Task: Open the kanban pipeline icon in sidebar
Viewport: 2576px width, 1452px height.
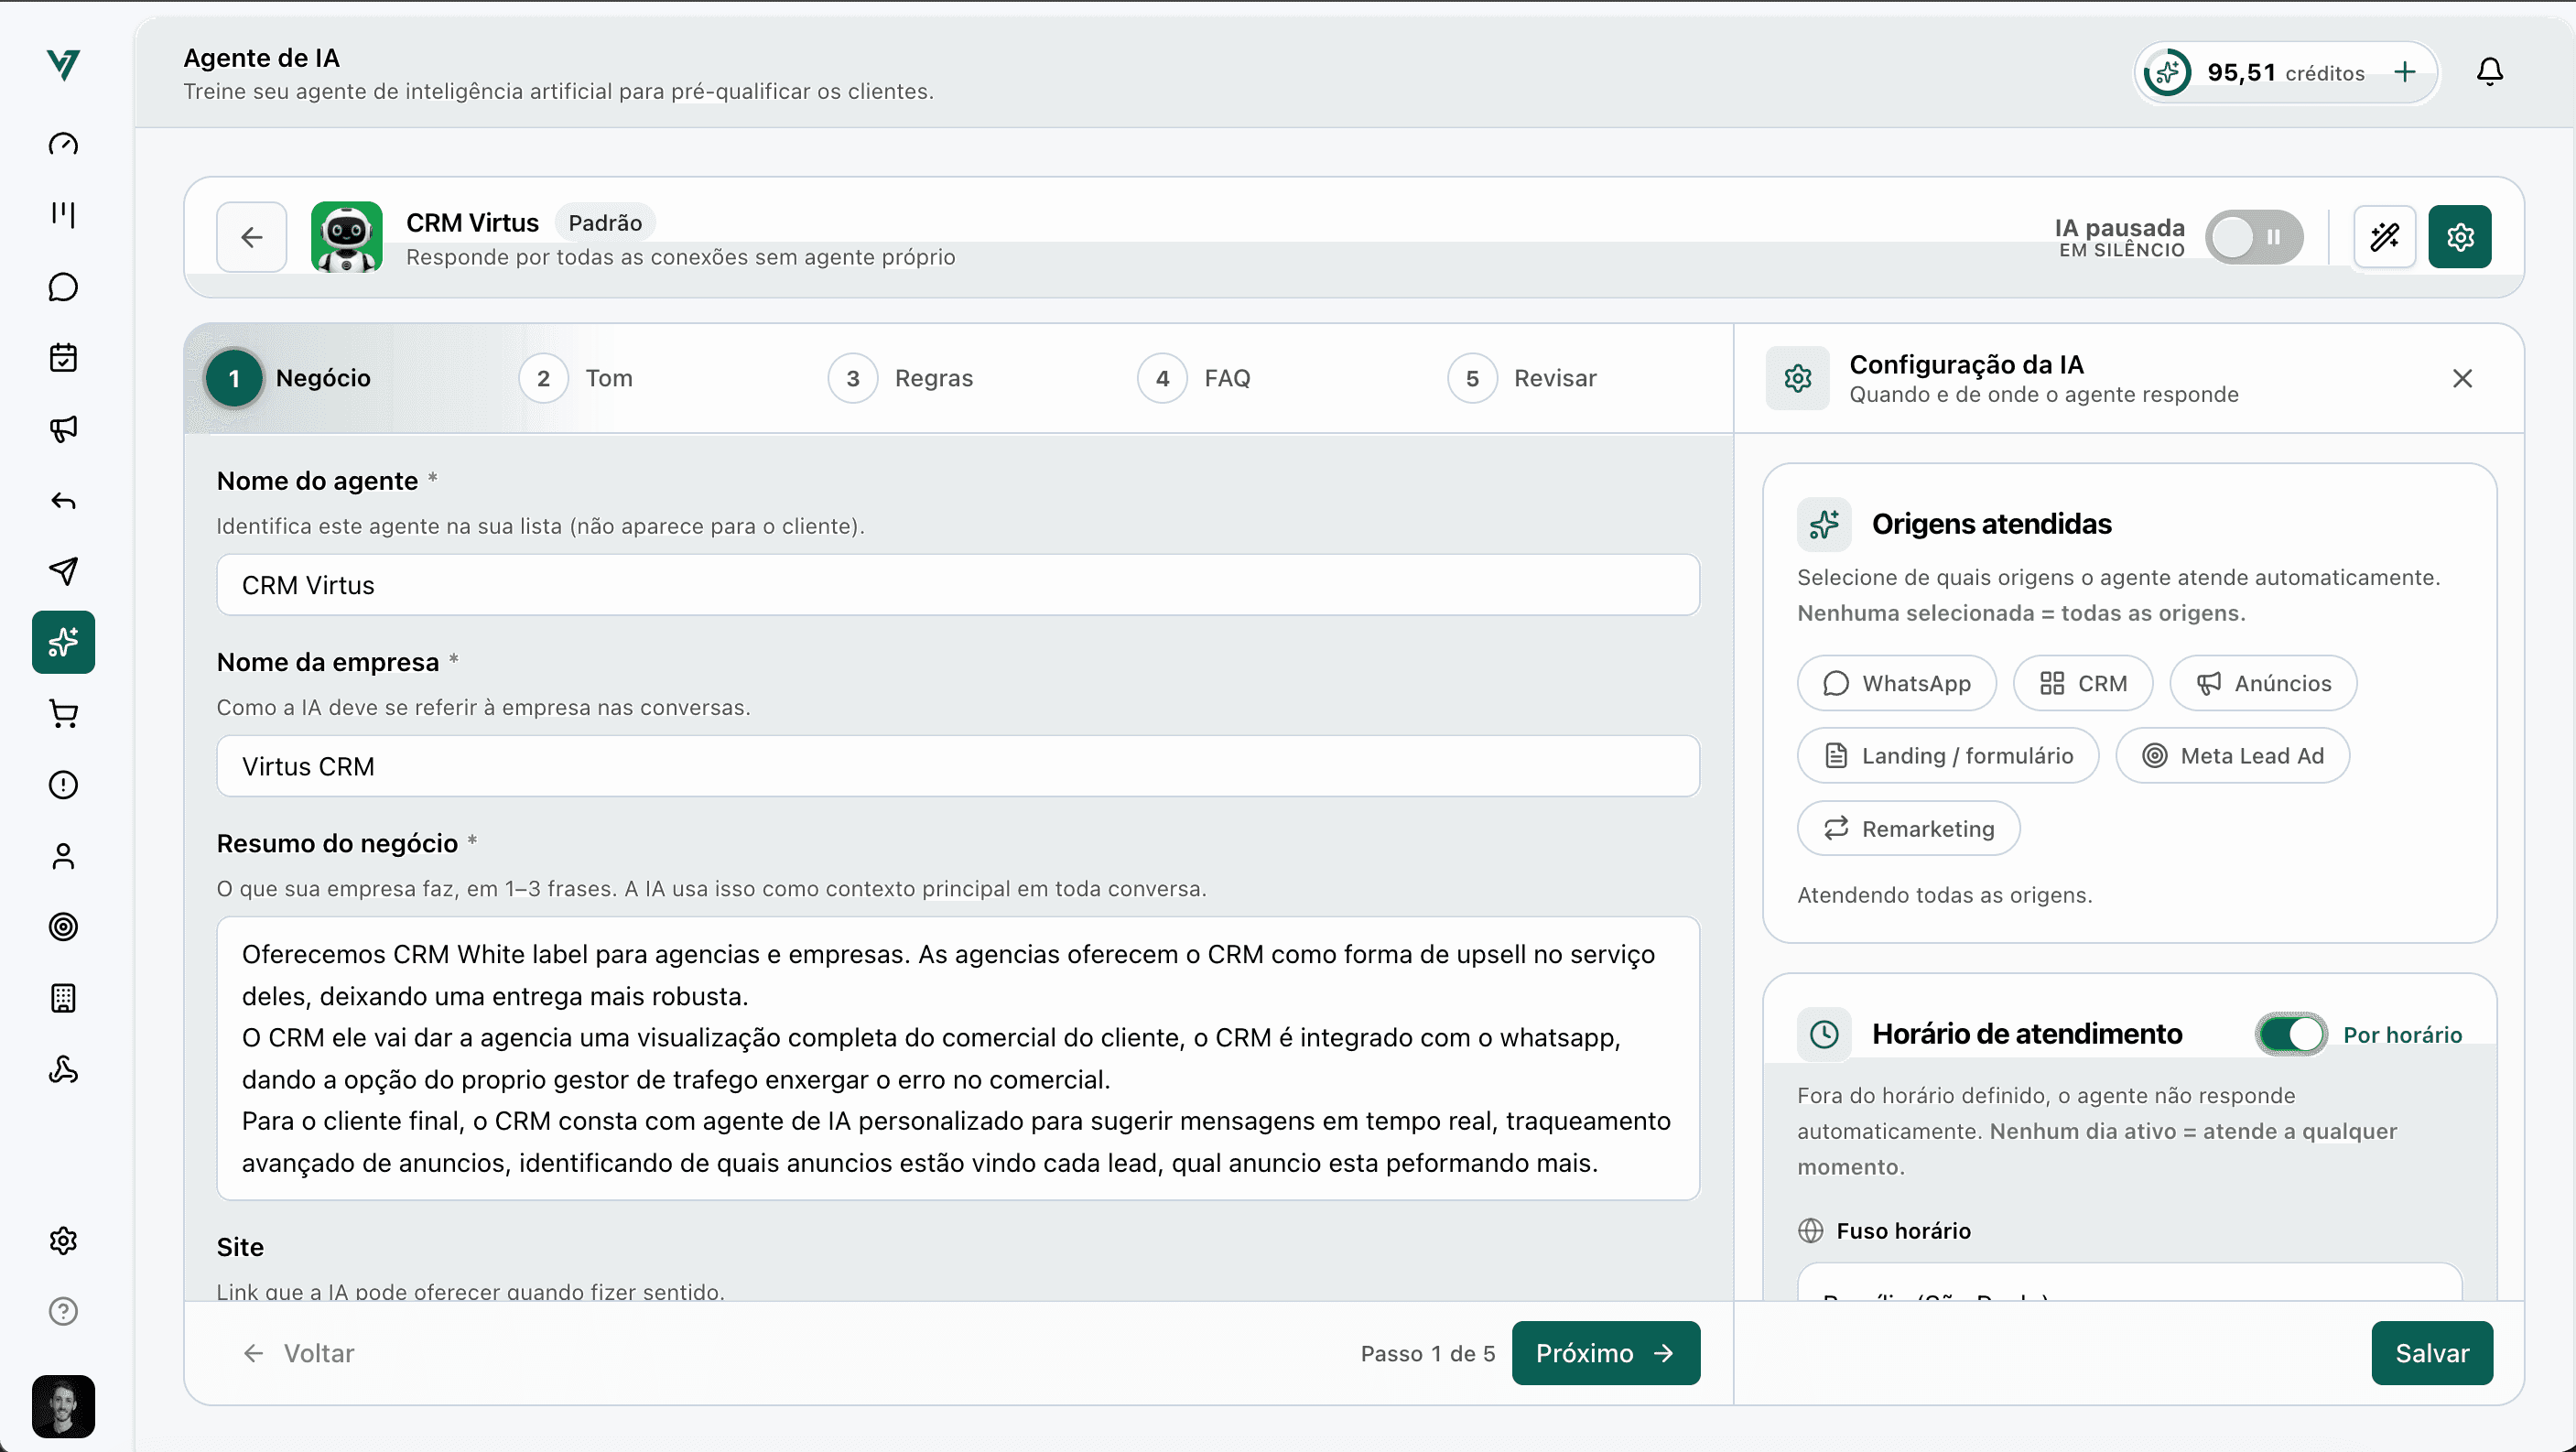Action: click(63, 215)
